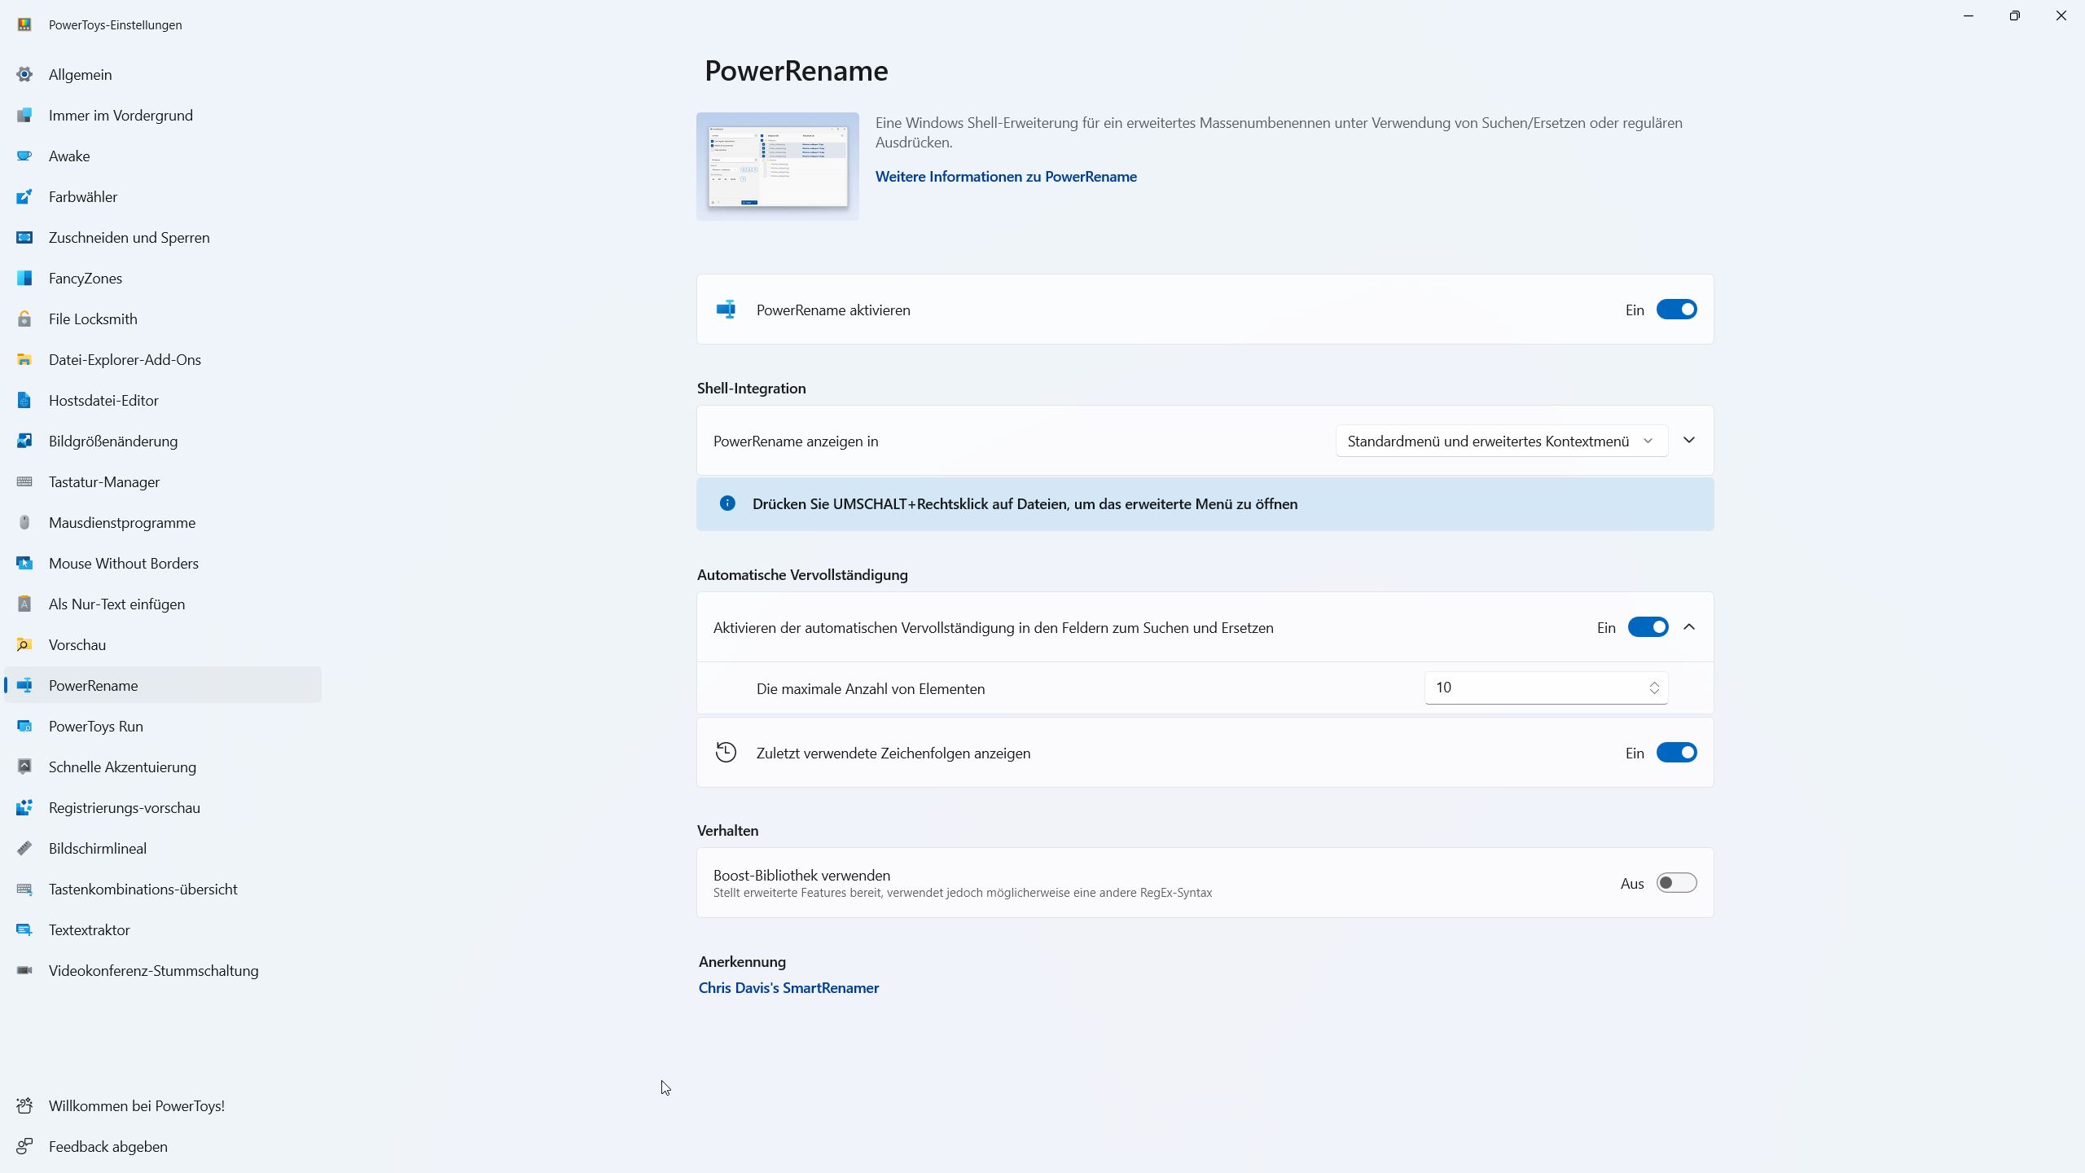2085x1173 pixels.
Task: Click the Awake coffee cup icon
Action: click(24, 156)
